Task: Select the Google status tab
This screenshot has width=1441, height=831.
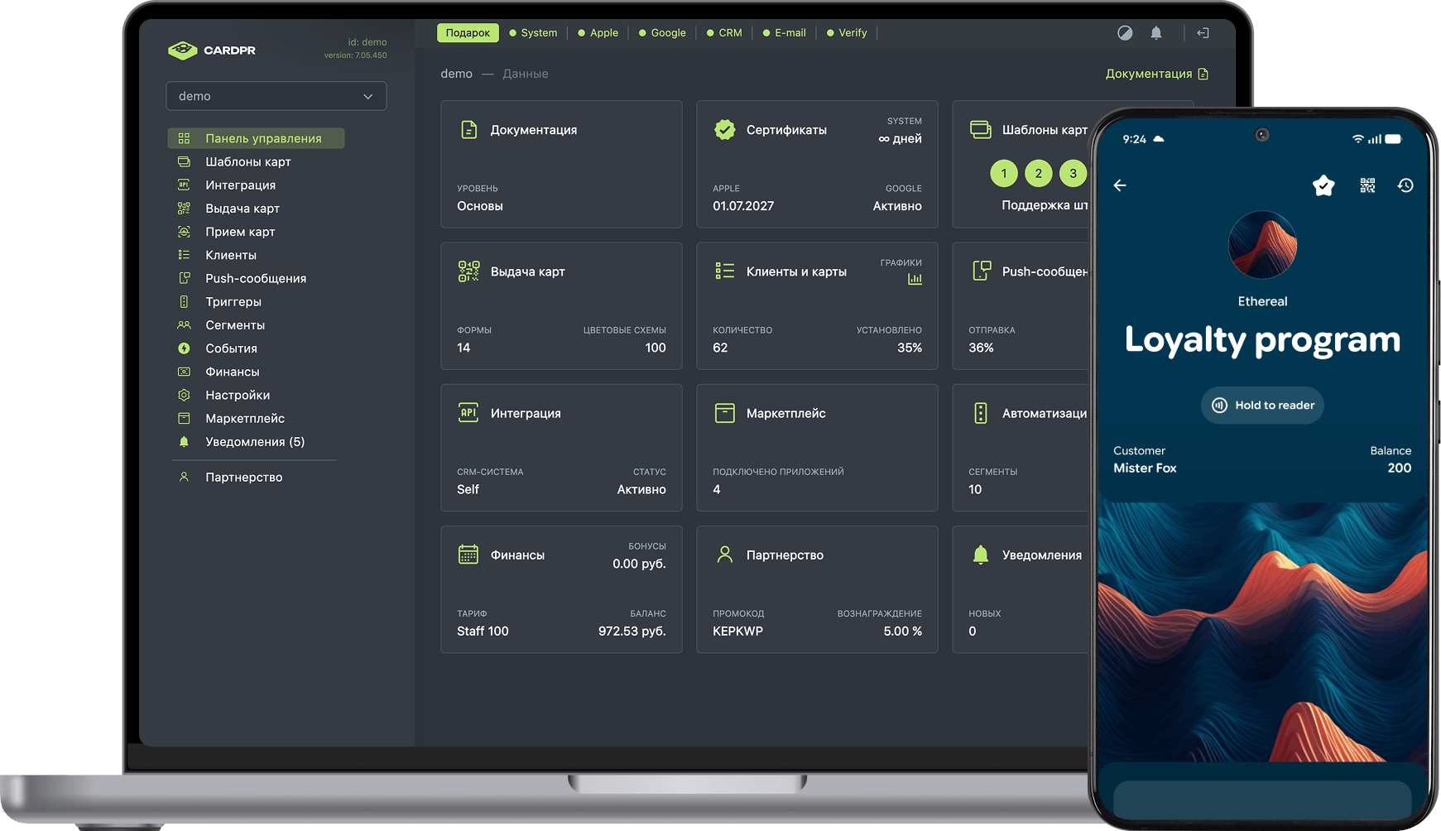Action: click(662, 33)
